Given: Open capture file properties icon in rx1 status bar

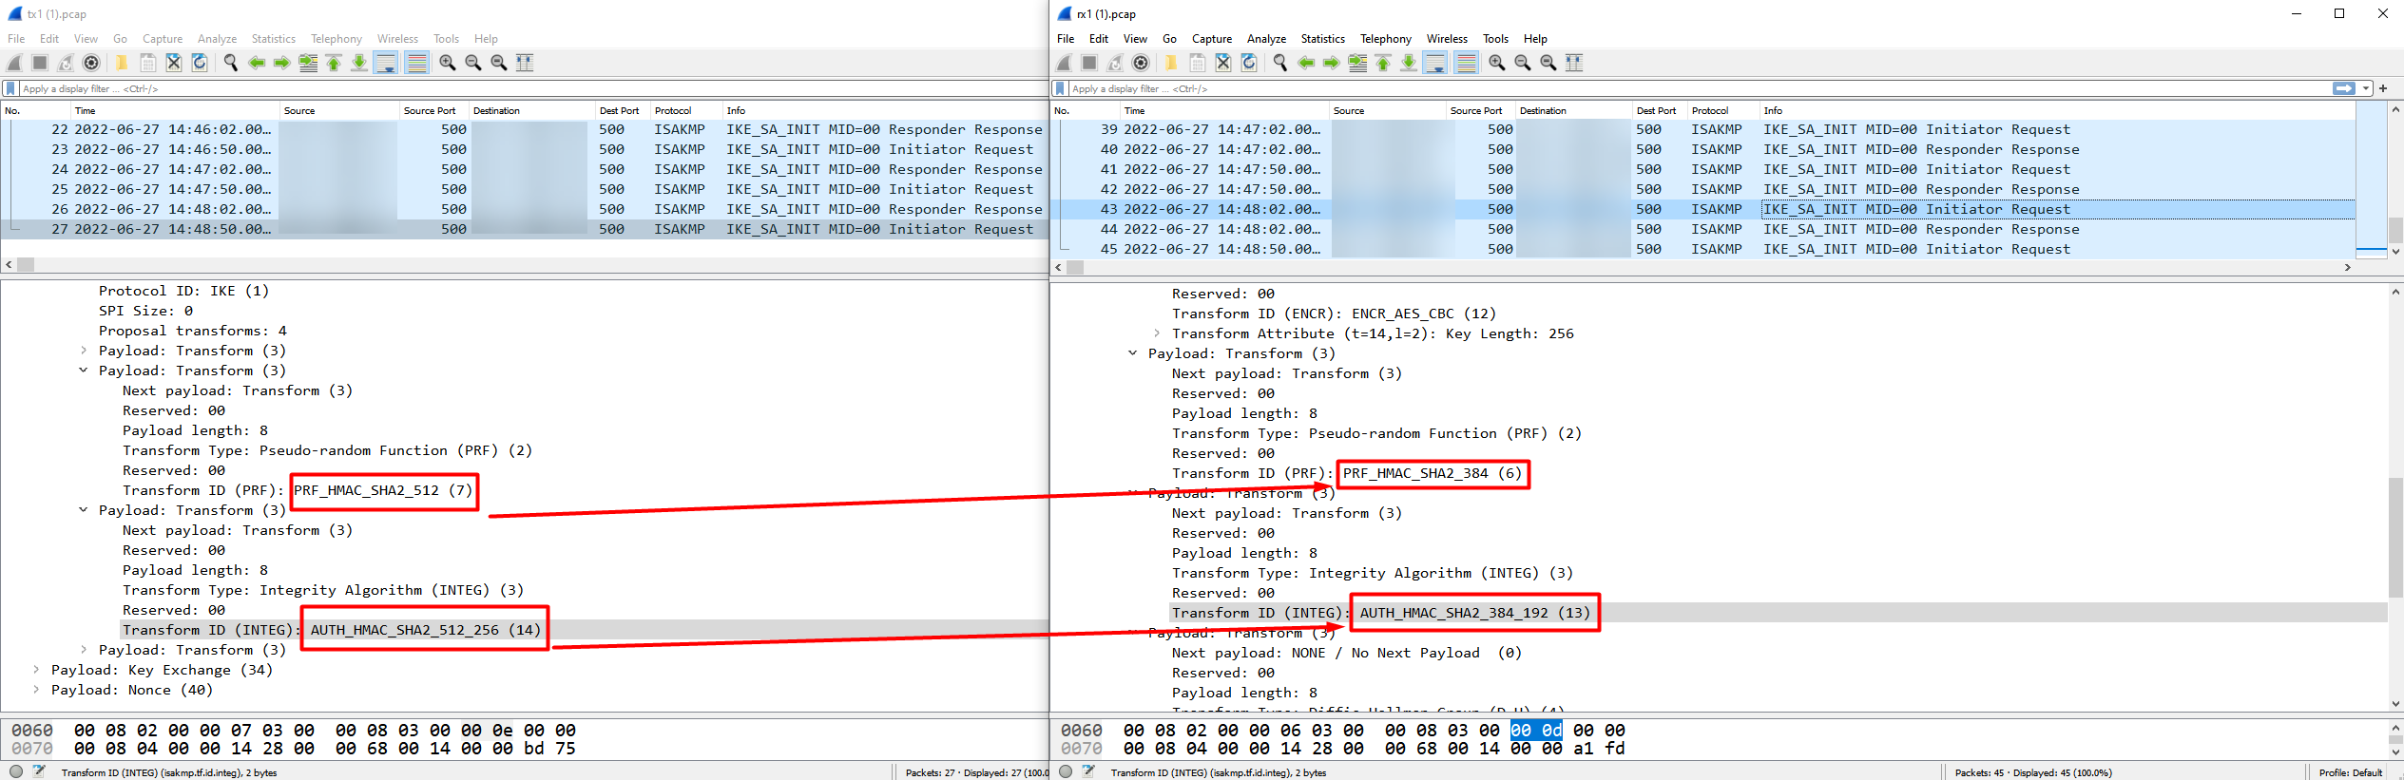Looking at the screenshot, I should tap(1089, 771).
